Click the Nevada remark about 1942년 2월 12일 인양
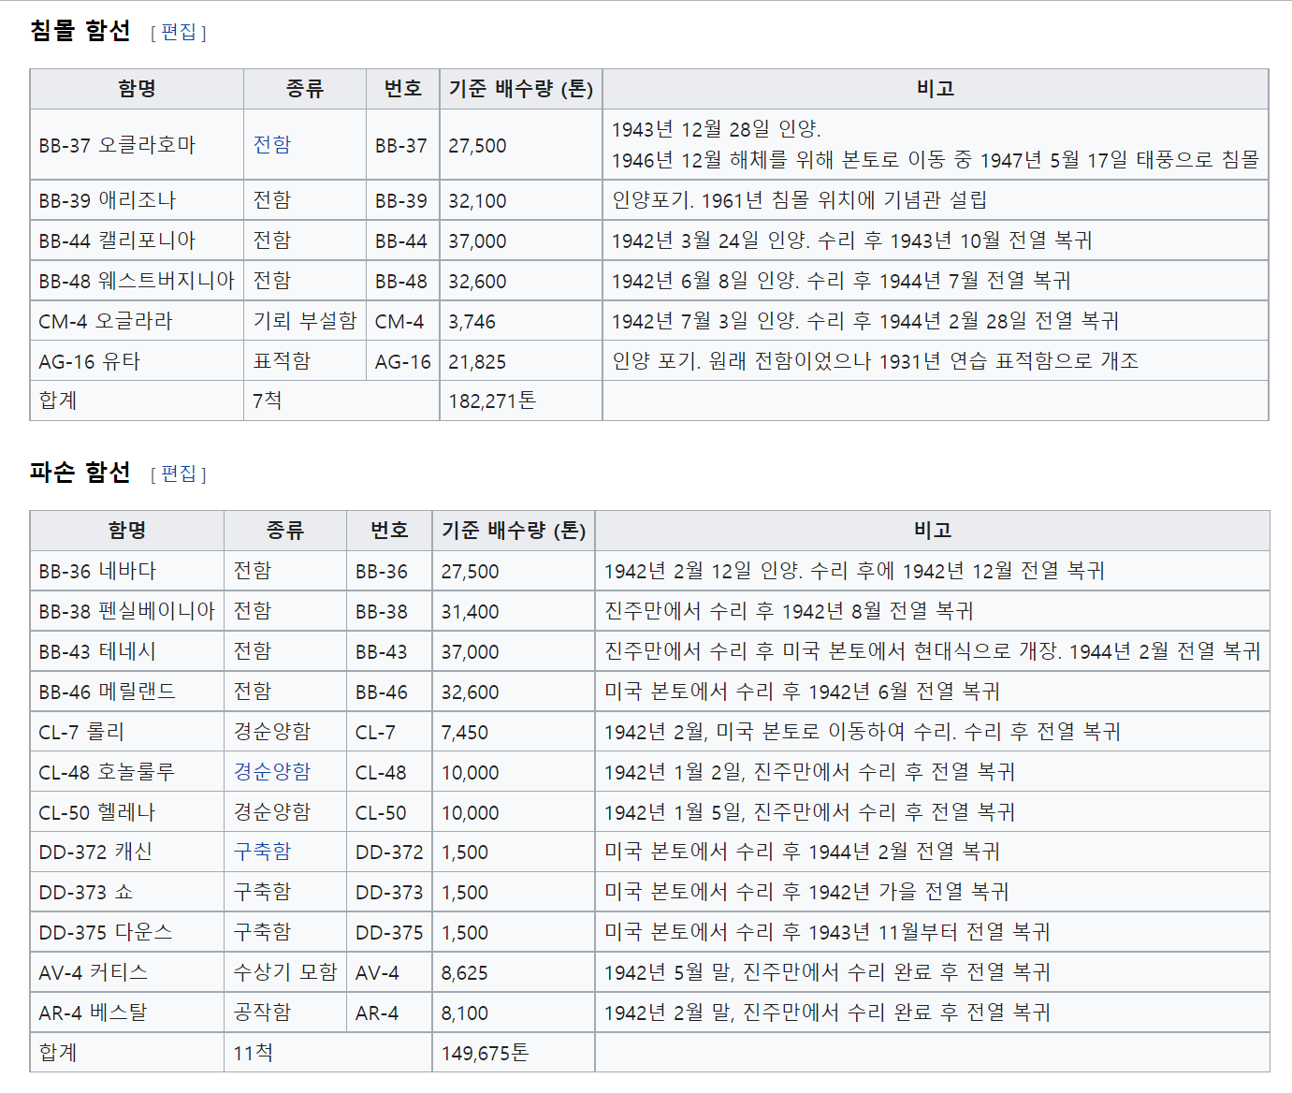1292x1093 pixels. (854, 571)
